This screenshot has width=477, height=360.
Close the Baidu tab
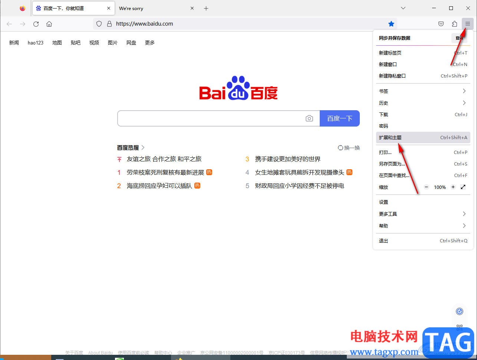[x=109, y=8]
